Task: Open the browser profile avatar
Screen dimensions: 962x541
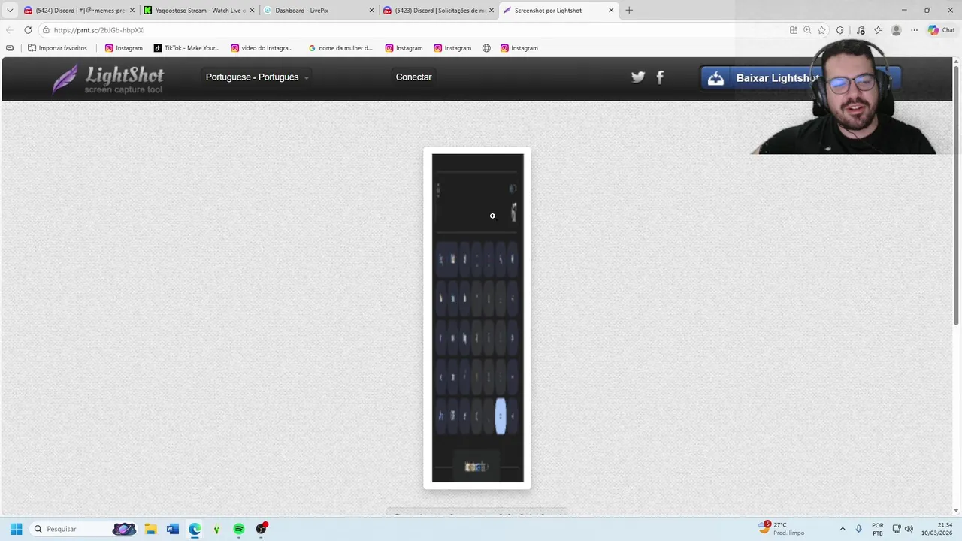Action: click(x=896, y=30)
